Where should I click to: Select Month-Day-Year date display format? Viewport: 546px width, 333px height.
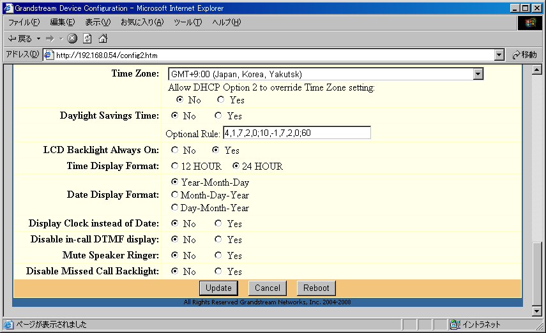[x=175, y=195]
